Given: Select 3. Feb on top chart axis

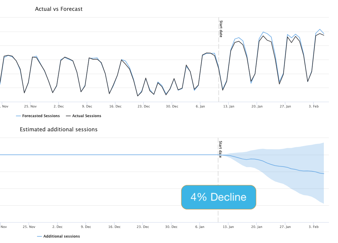Looking at the screenshot, I should pyautogui.click(x=314, y=106).
